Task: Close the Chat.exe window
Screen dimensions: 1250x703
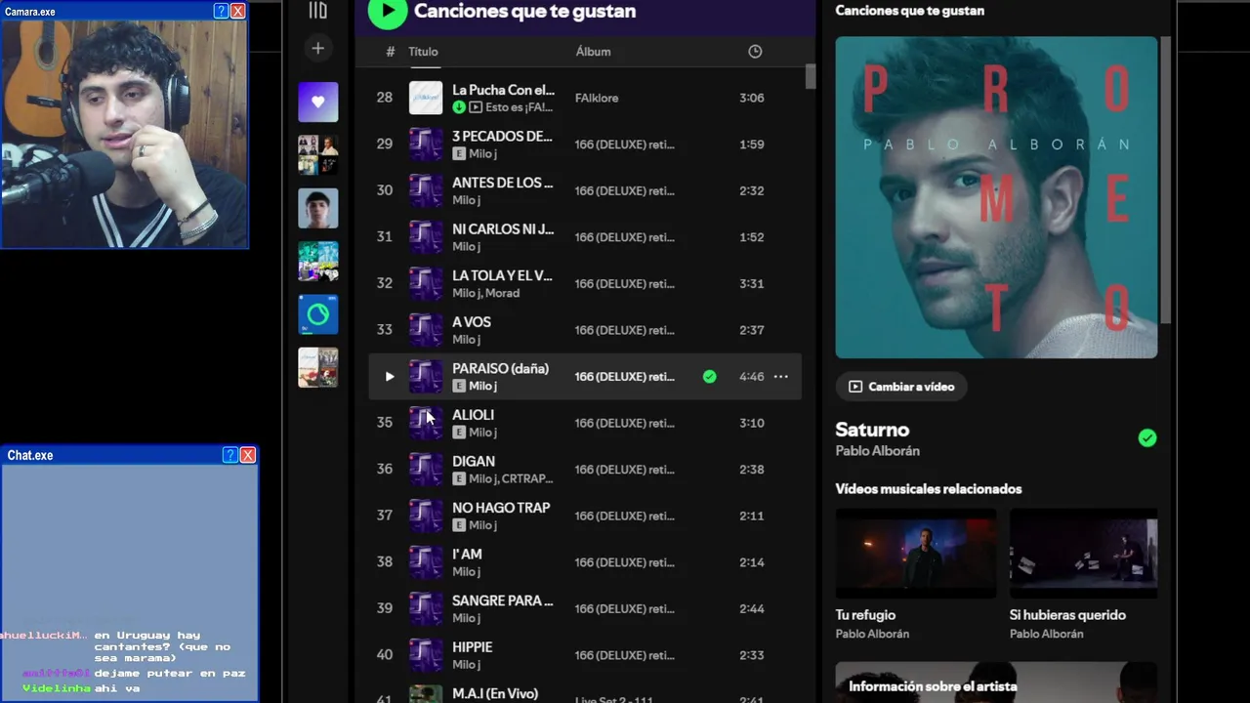Action: pyautogui.click(x=248, y=455)
